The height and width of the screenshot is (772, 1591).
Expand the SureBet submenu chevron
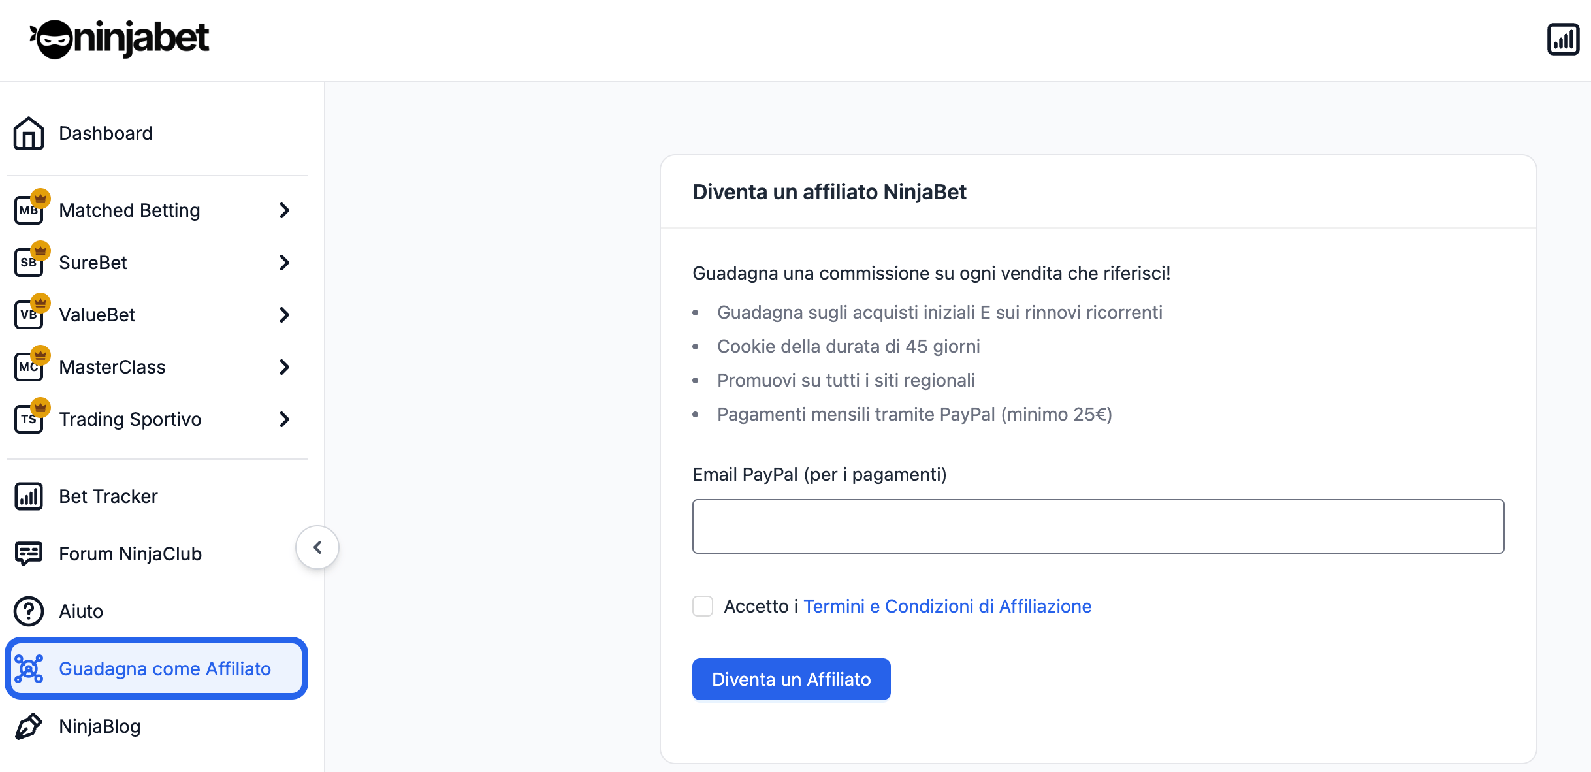284,263
